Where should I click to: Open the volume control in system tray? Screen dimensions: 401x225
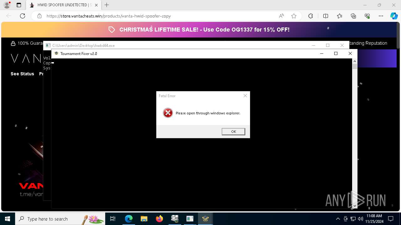(361, 219)
